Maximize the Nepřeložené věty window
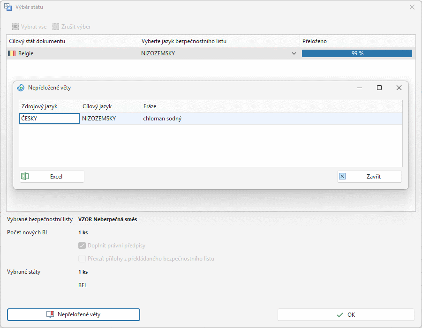Image resolution: width=422 pixels, height=328 pixels. (x=379, y=88)
